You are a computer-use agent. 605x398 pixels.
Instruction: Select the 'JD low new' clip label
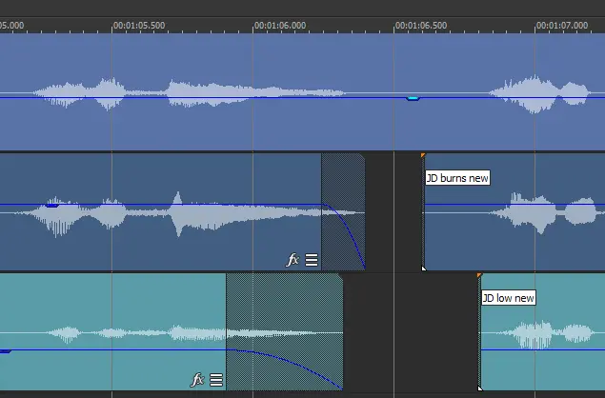pyautogui.click(x=508, y=298)
